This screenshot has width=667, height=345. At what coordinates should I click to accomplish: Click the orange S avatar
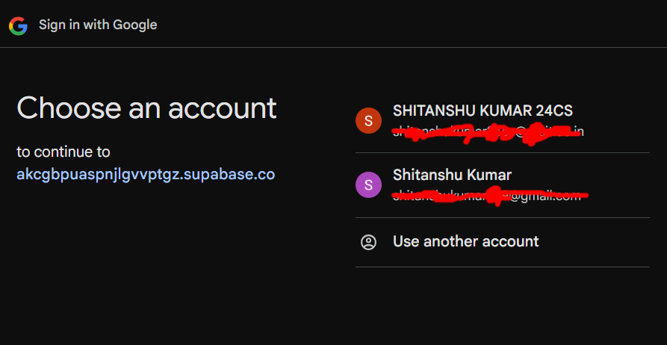click(x=367, y=120)
